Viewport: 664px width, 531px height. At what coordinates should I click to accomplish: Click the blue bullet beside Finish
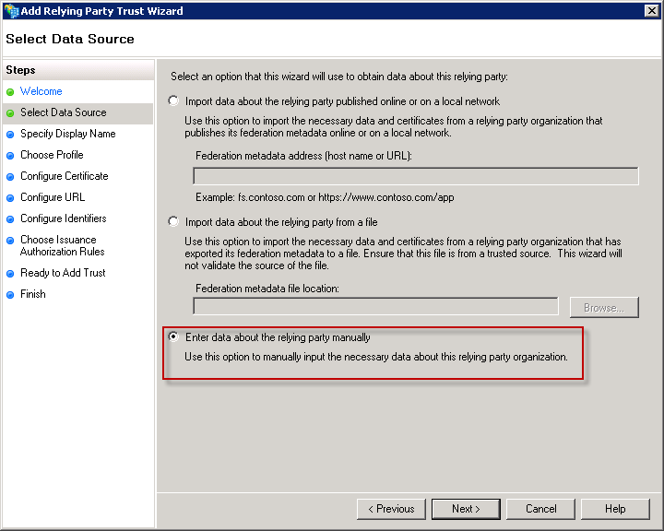click(x=10, y=295)
